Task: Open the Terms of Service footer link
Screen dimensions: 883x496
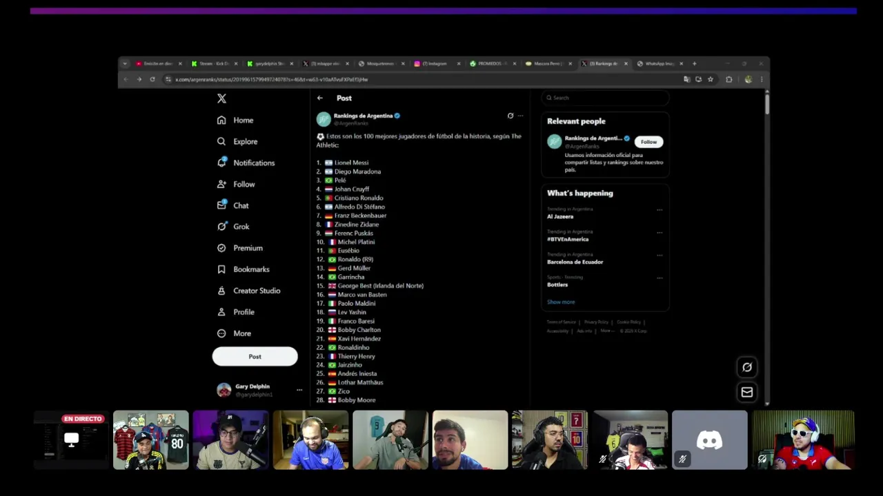Action: (561, 322)
